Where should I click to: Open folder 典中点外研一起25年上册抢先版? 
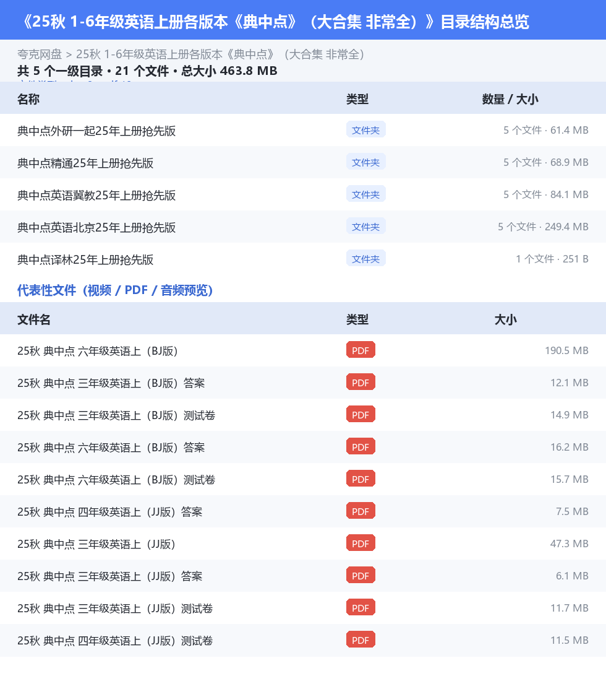96,131
